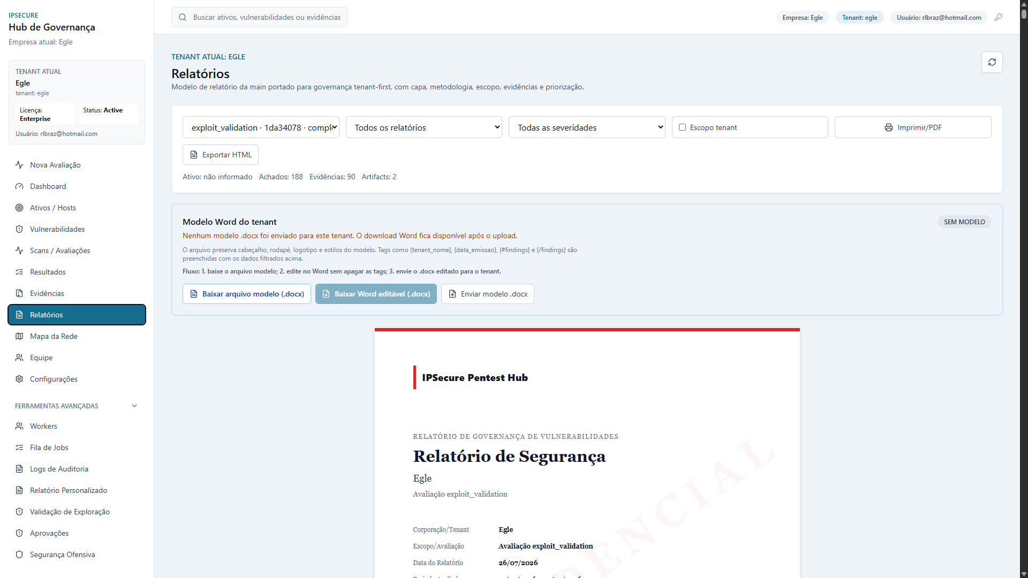Click the refresh icon button near Relatórios heading
Image resolution: width=1028 pixels, height=578 pixels.
point(992,62)
